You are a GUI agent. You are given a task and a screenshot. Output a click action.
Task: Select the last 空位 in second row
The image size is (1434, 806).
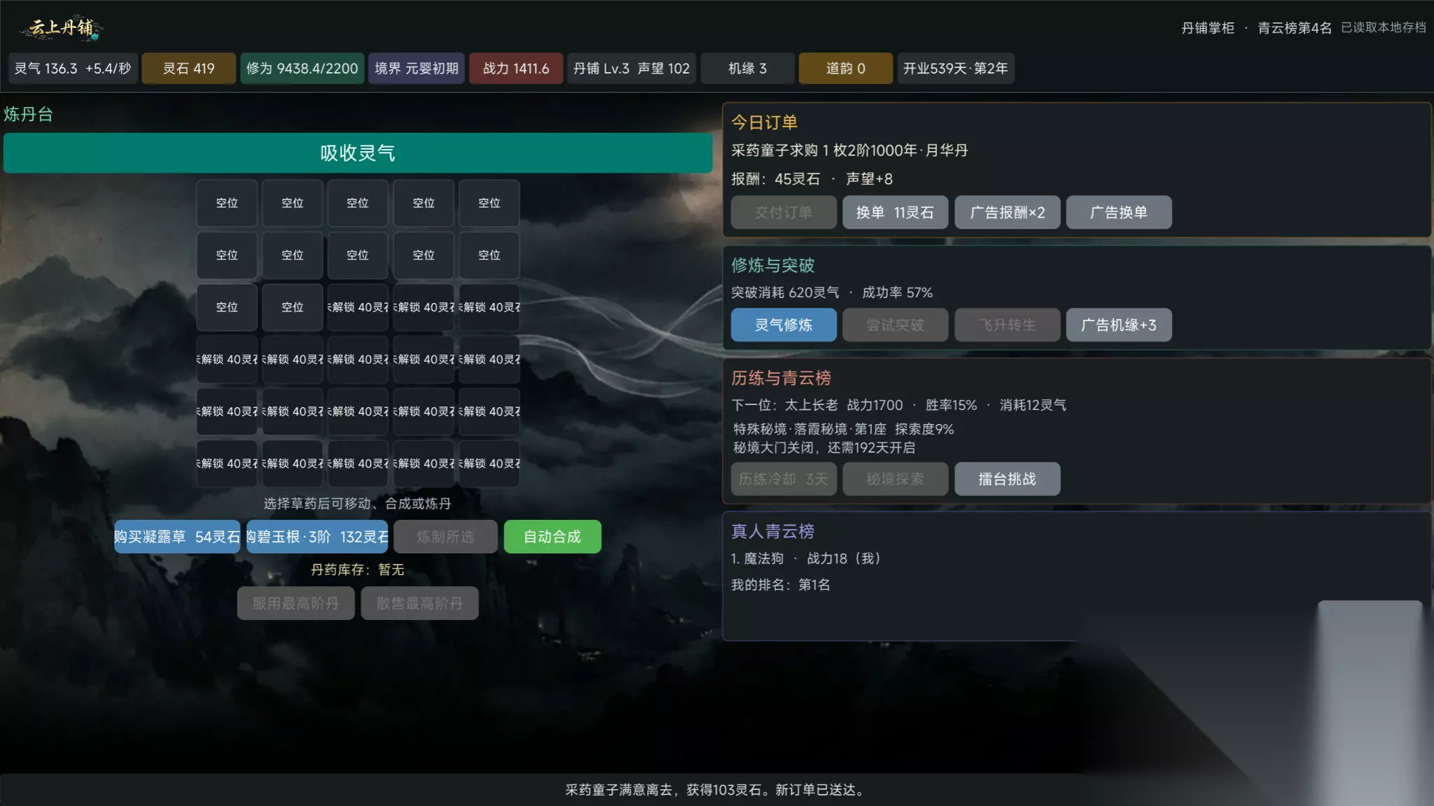pos(489,255)
